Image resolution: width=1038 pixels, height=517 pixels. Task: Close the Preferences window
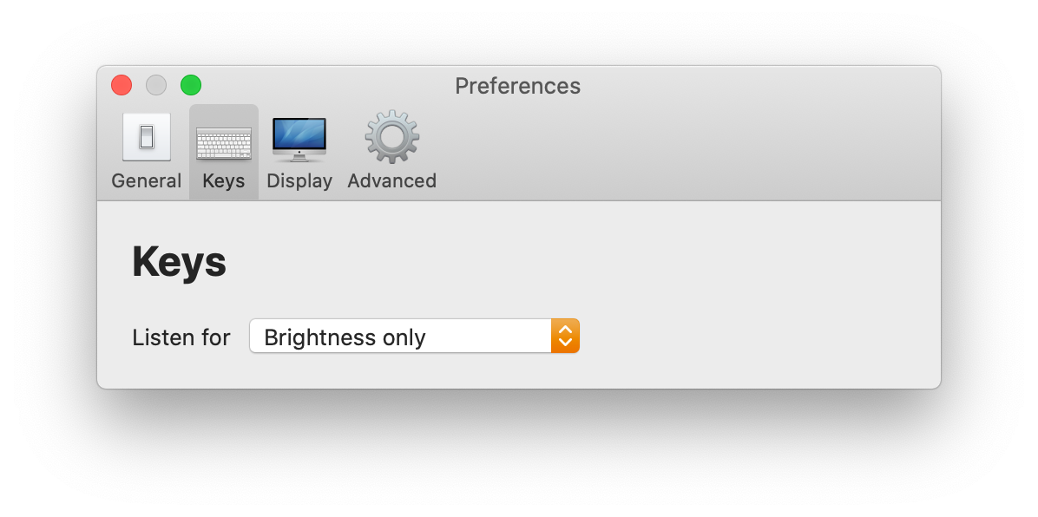[x=122, y=85]
